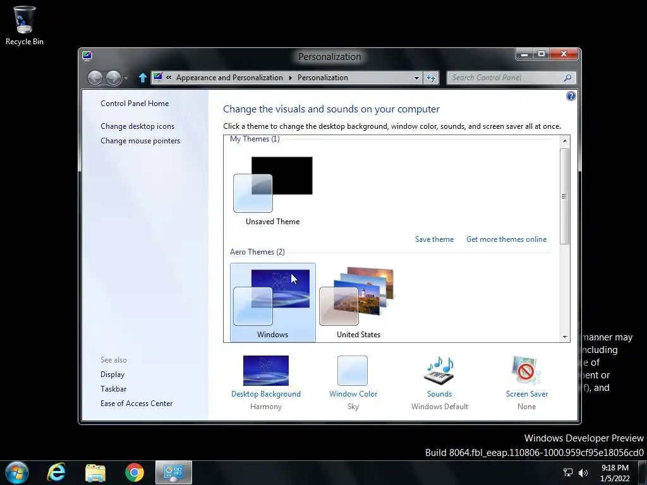Open the Screen Saver icon
The height and width of the screenshot is (485, 647).
click(x=526, y=370)
